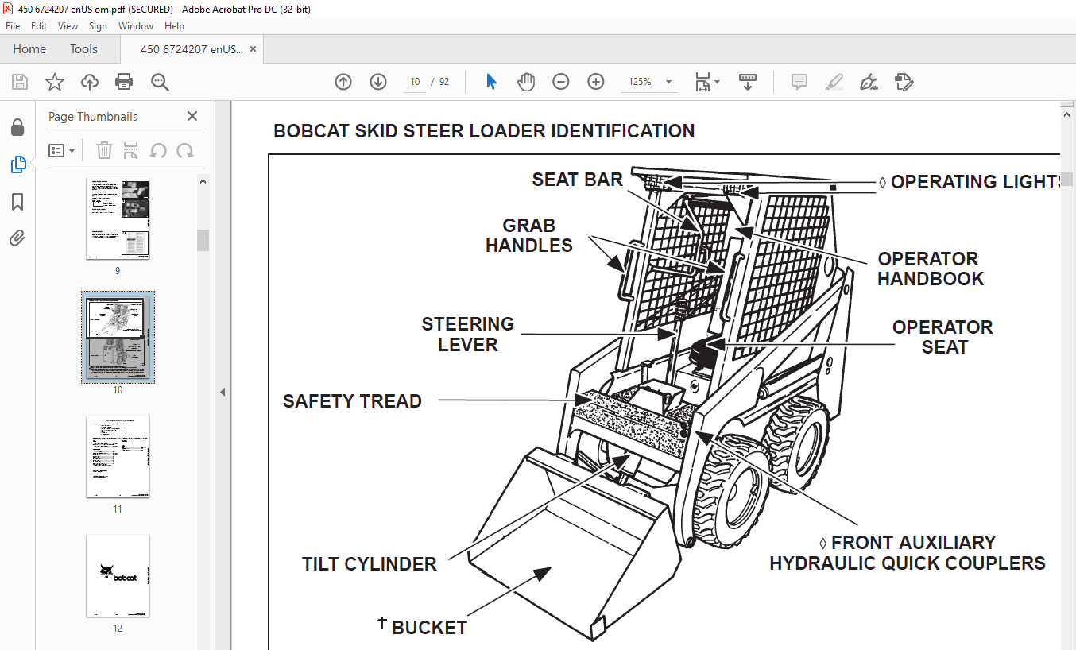
Task: Add a comment with the note icon
Action: pyautogui.click(x=799, y=82)
